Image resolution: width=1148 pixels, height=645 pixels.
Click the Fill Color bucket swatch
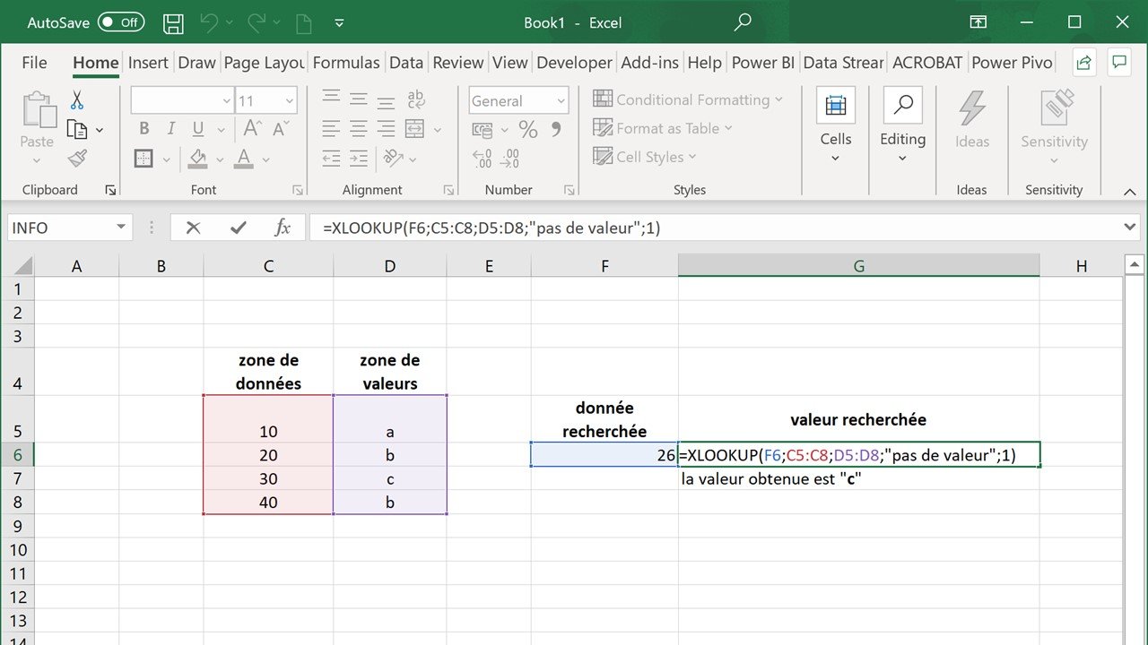pyautogui.click(x=198, y=159)
